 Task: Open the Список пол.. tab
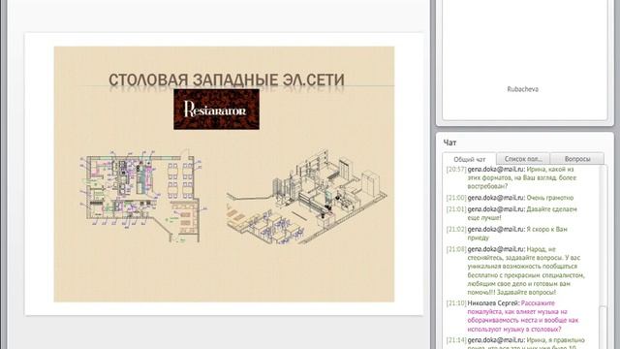click(523, 159)
